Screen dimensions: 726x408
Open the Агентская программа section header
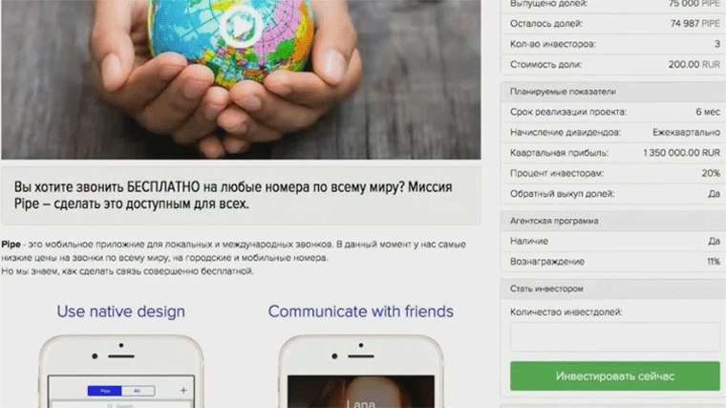(x=613, y=221)
